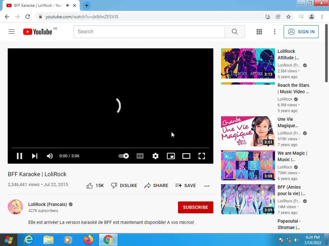Click the magnifier search button
329x246 pixels.
(x=235, y=32)
